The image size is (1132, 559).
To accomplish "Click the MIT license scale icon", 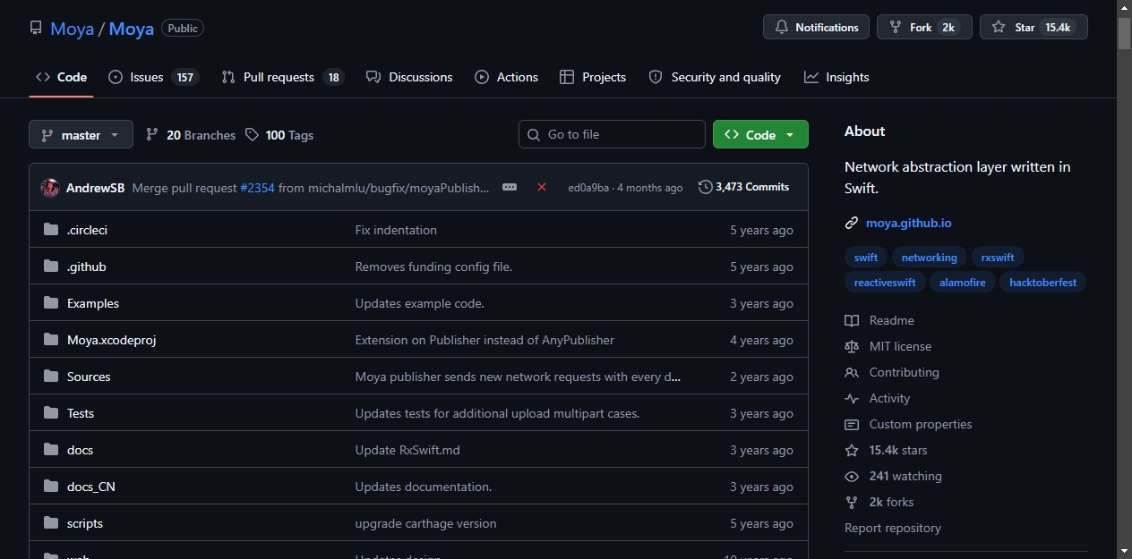I will tap(852, 346).
